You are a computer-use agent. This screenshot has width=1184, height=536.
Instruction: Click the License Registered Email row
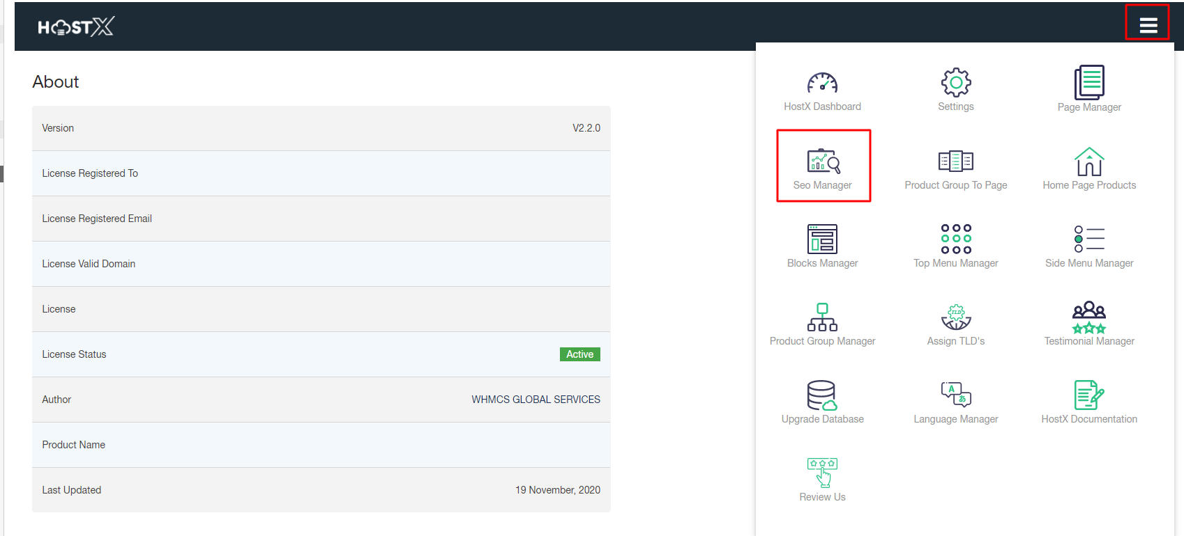coord(321,219)
